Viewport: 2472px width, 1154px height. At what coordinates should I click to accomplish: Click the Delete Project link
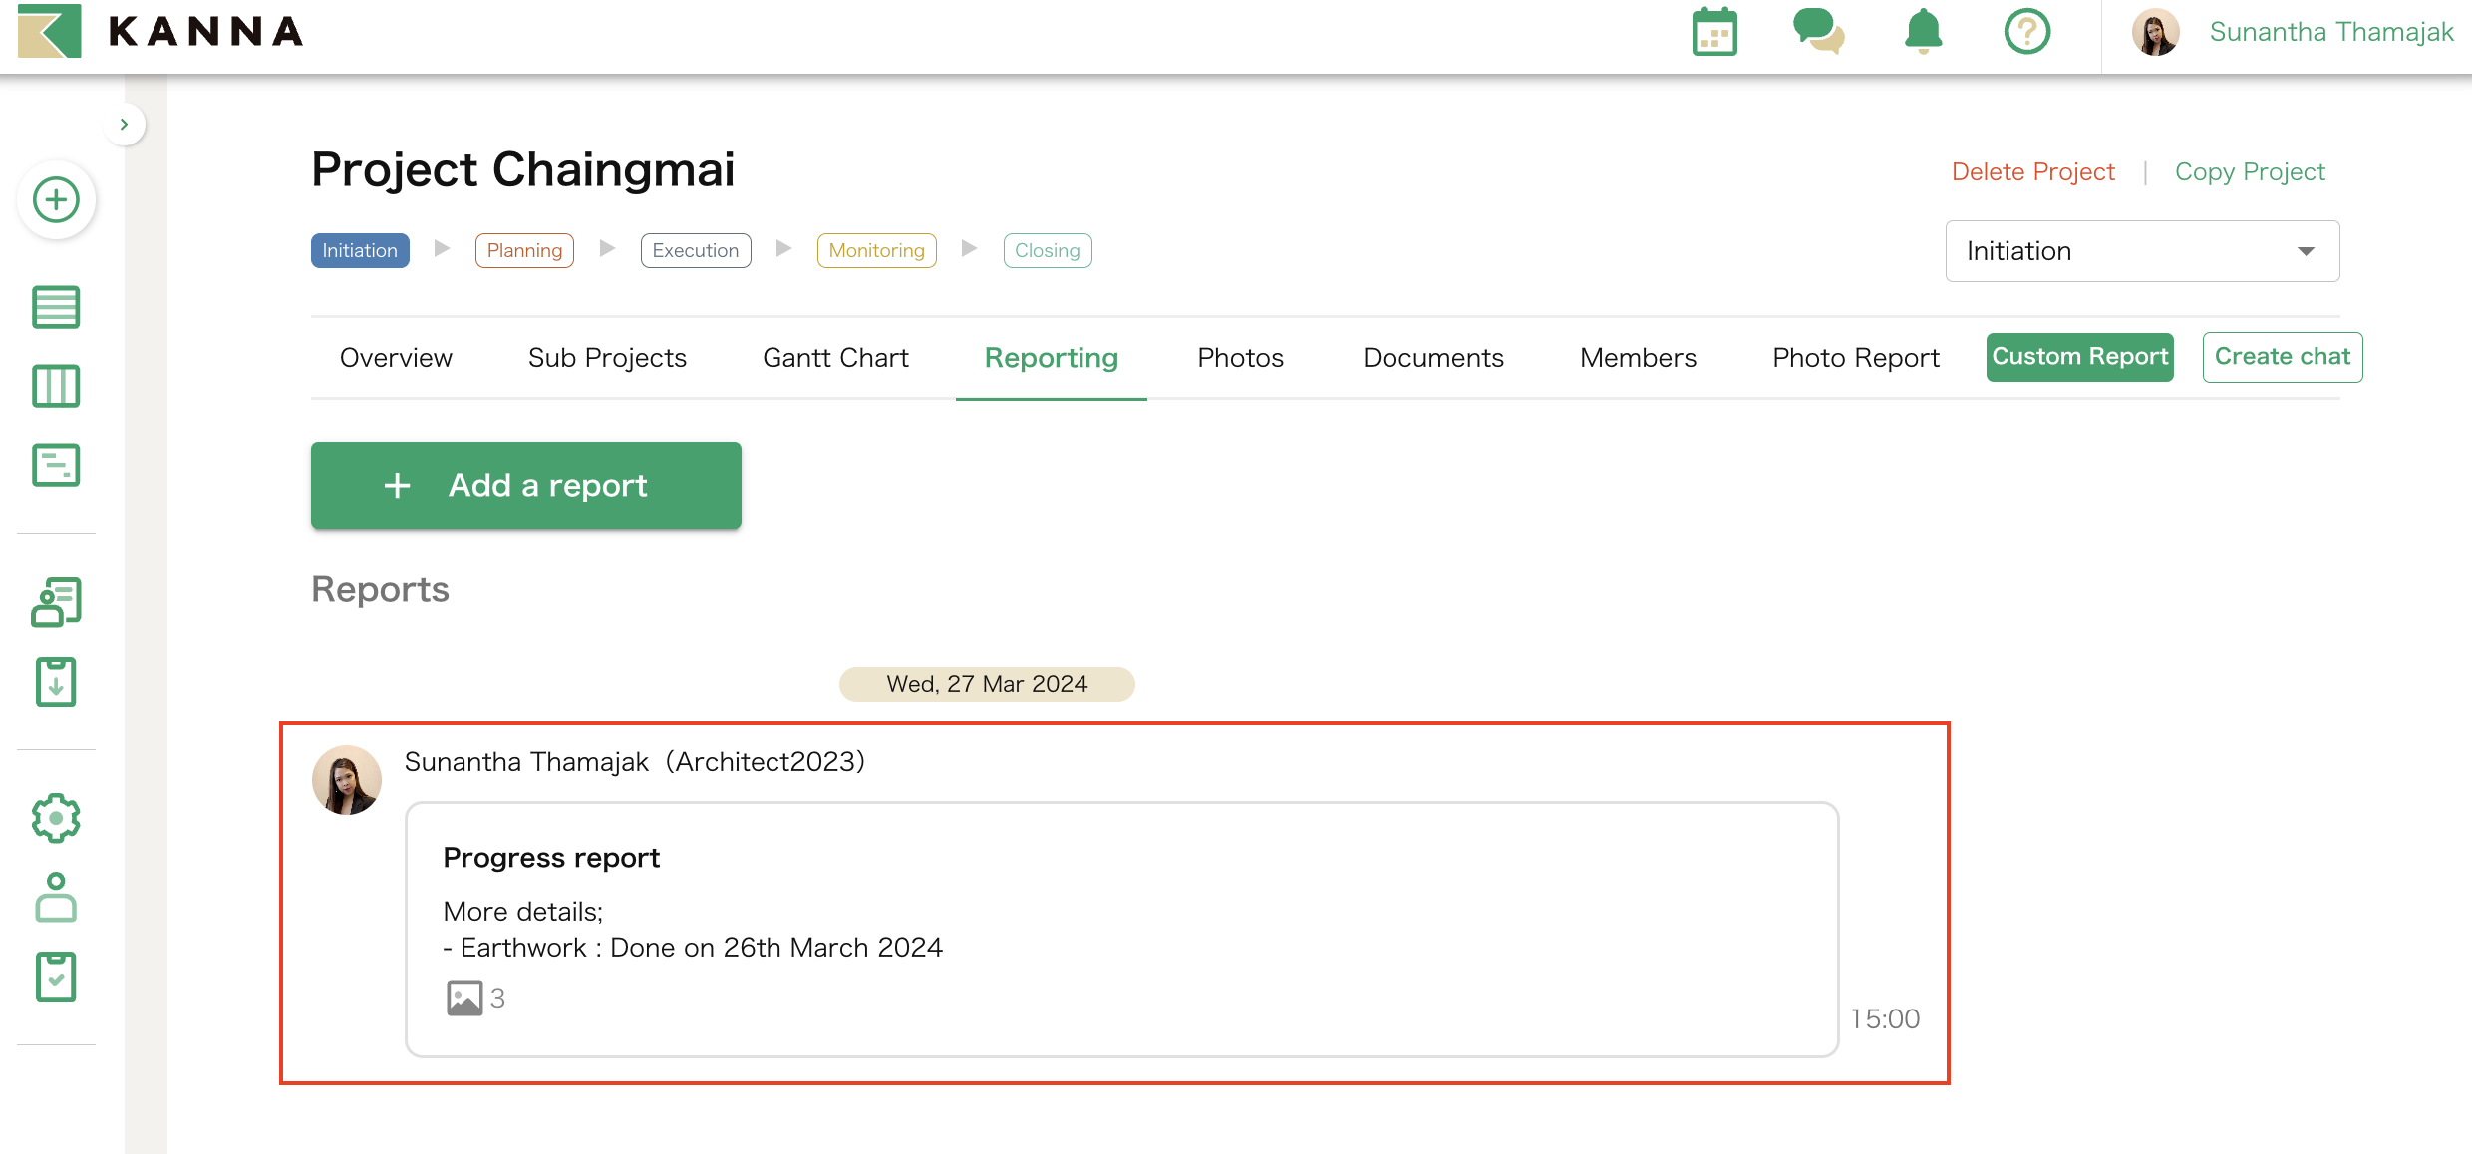tap(2032, 172)
